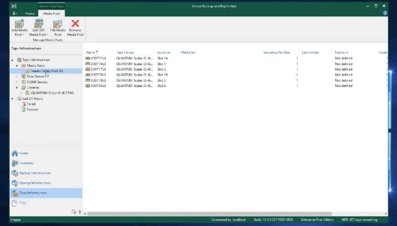This screenshot has height=226, width=397.
Task: Sort by the Name column header
Action: pos(91,52)
